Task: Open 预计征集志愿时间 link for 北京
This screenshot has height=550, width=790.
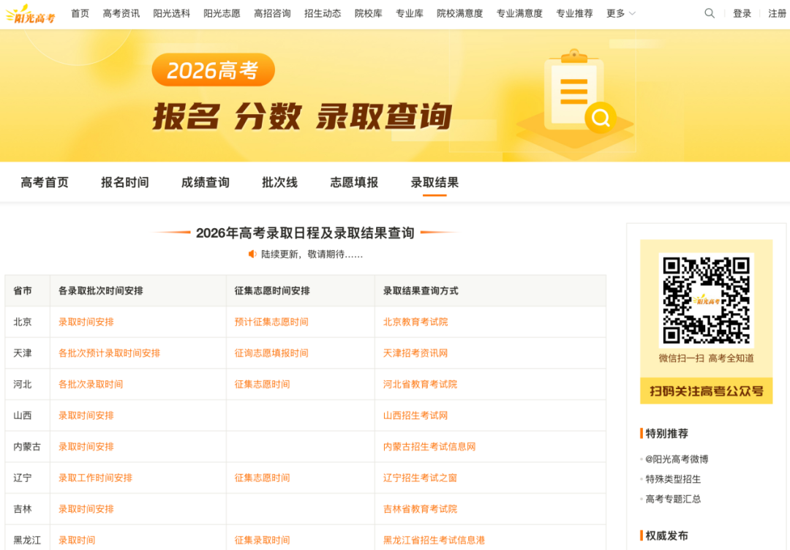Action: coord(271,322)
